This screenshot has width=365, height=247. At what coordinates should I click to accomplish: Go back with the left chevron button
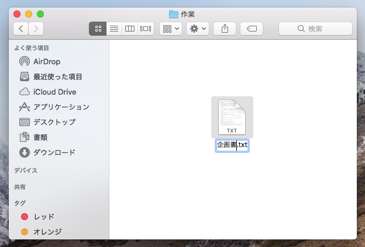tap(20, 29)
